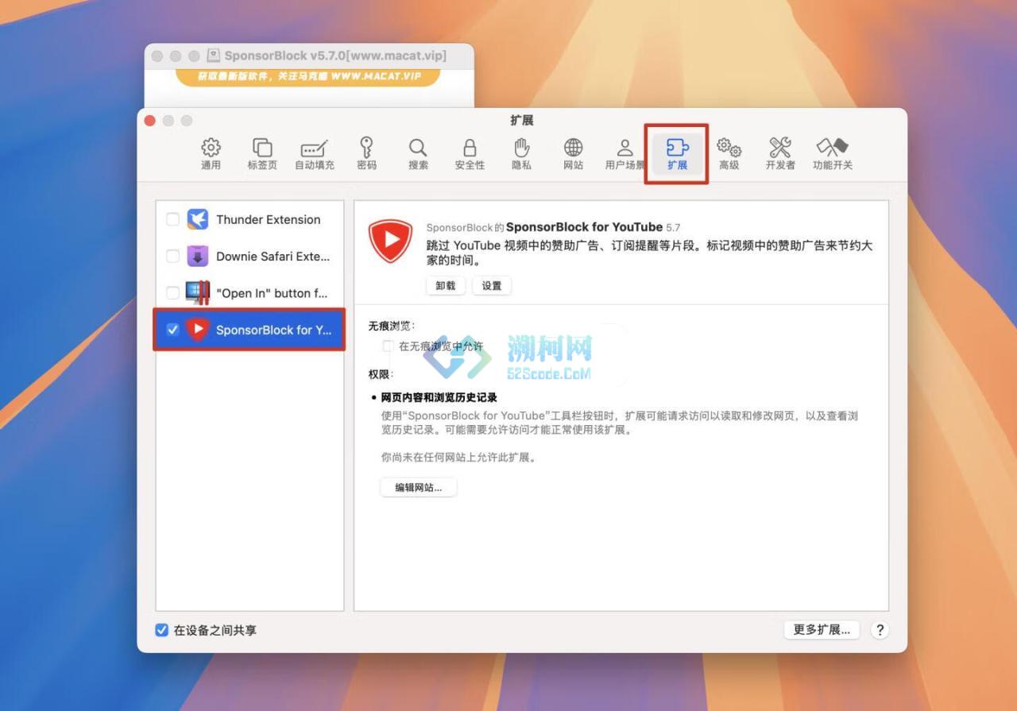Enable the Downie Safari Extension checkbox
1017x711 pixels.
172,256
